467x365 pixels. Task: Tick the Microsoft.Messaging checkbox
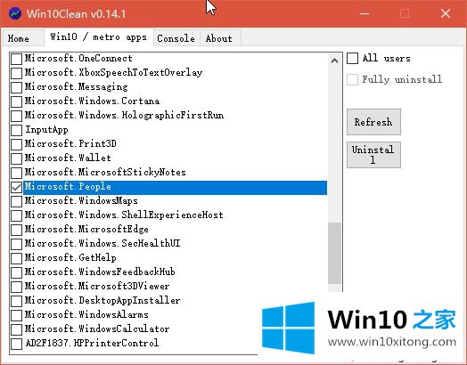click(16, 87)
